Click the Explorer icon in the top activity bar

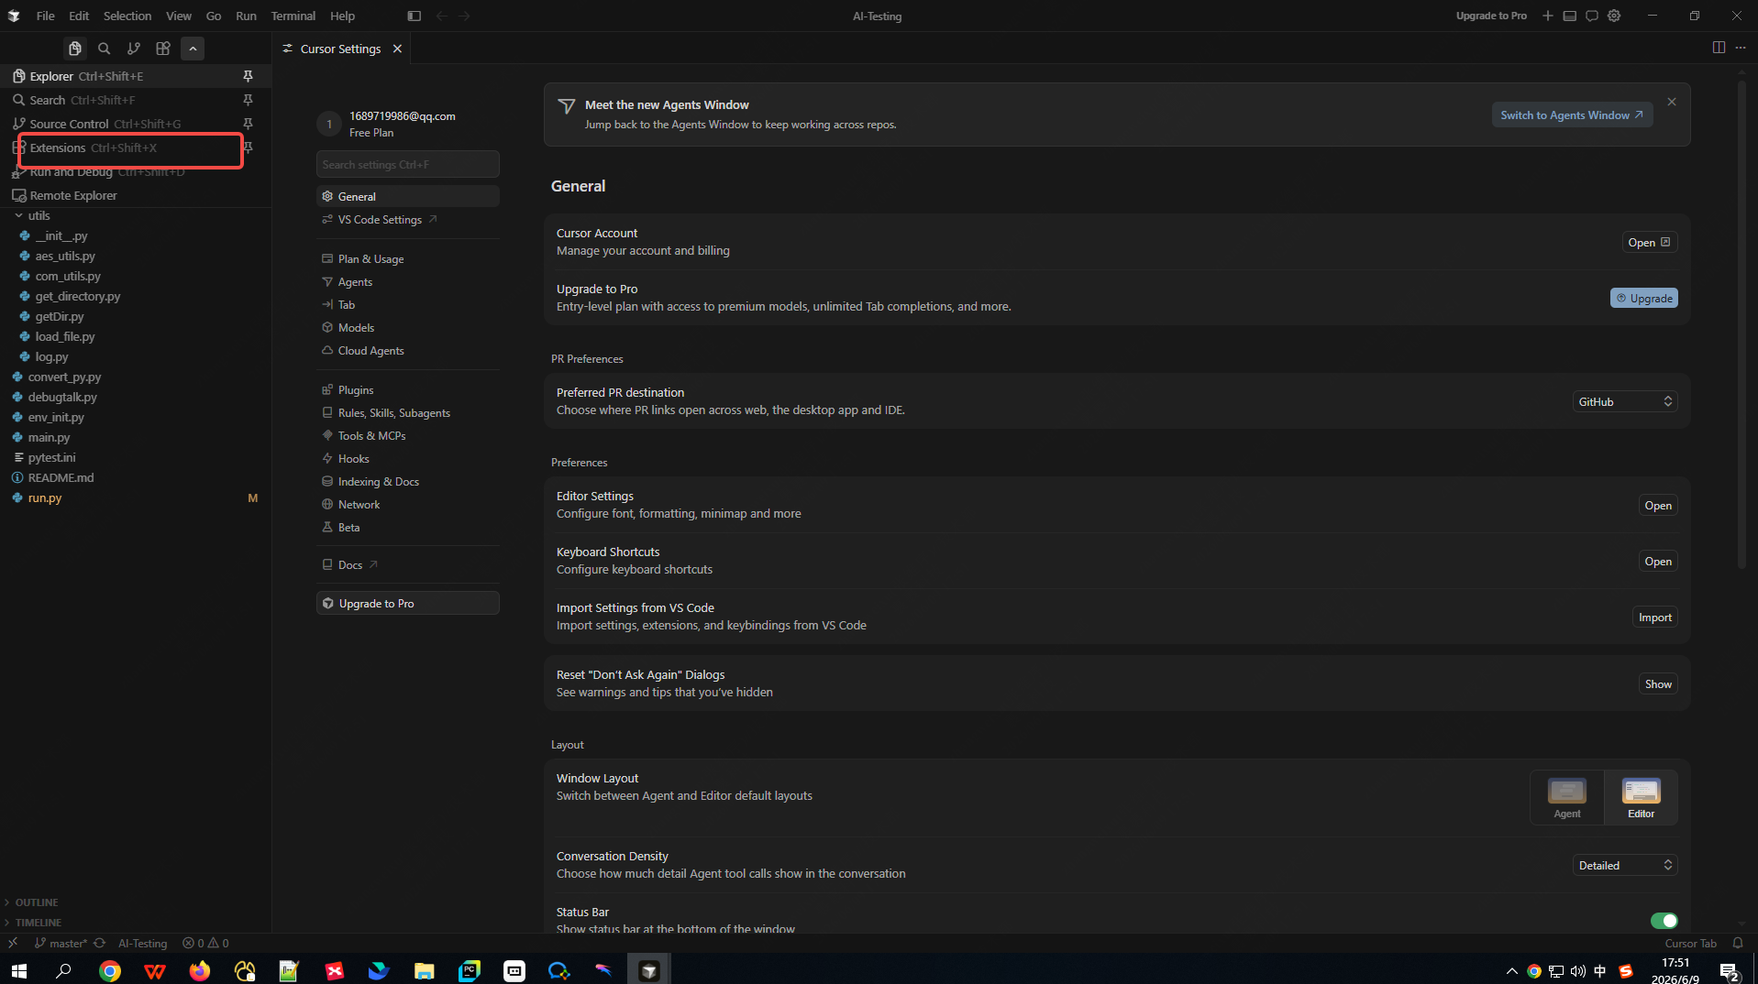(75, 49)
